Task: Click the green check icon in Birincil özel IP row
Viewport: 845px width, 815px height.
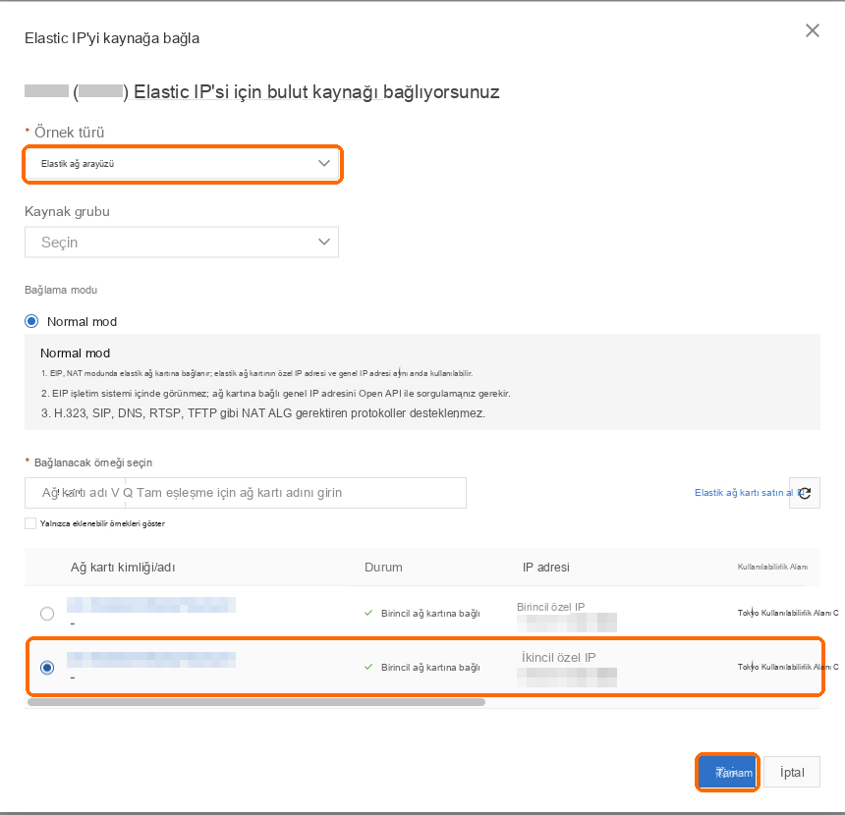Action: 368,613
